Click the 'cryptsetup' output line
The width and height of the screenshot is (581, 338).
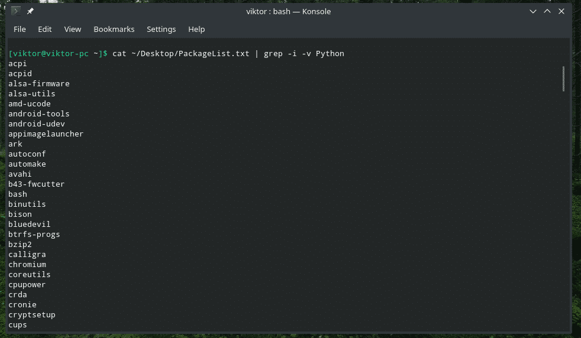(x=32, y=315)
